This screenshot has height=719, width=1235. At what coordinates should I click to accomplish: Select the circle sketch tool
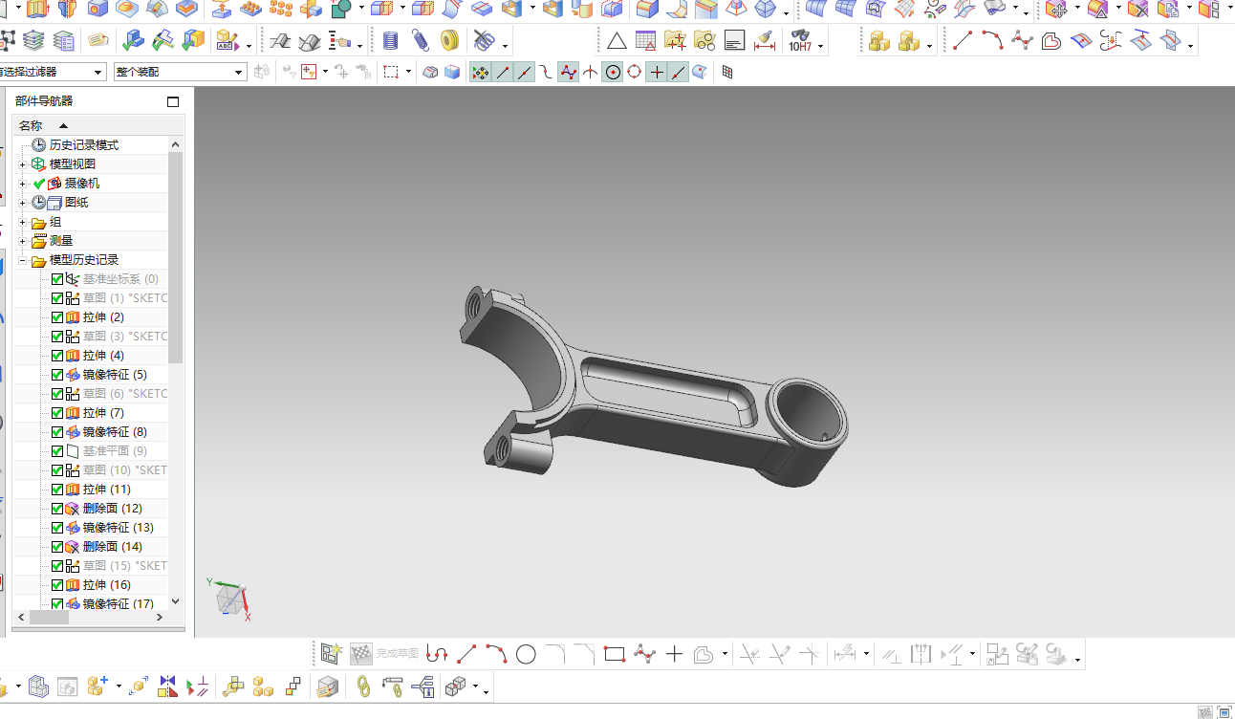pos(526,654)
